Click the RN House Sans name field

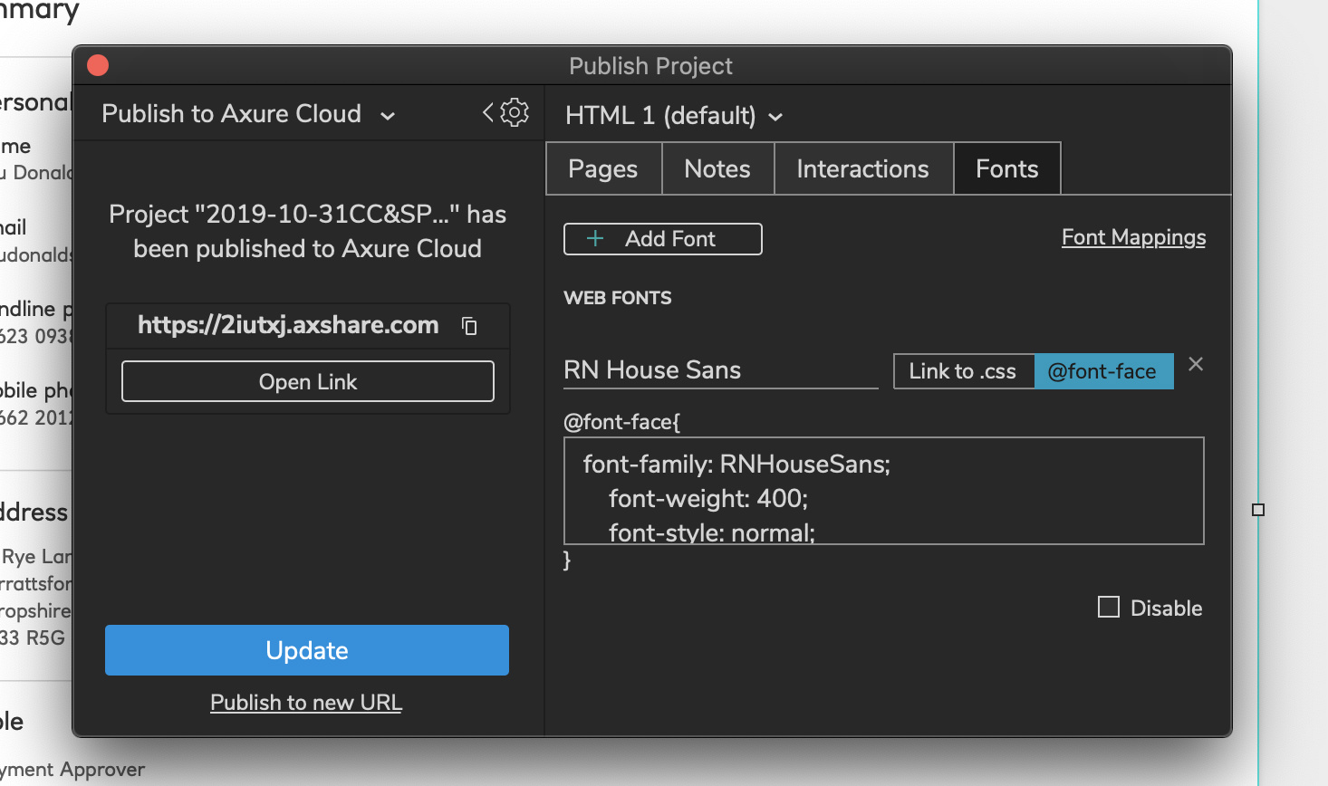pos(720,370)
